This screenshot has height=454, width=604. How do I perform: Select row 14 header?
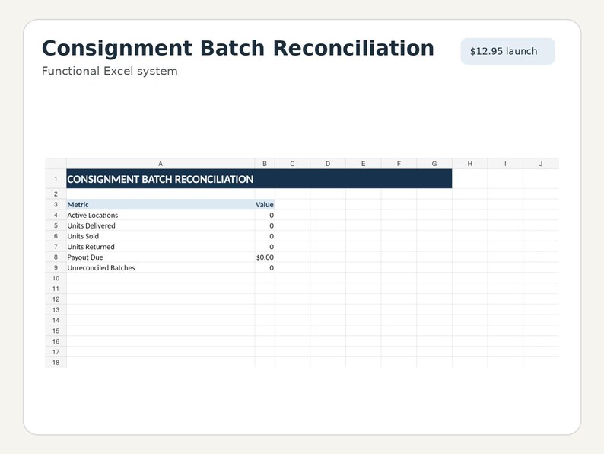[x=56, y=320]
